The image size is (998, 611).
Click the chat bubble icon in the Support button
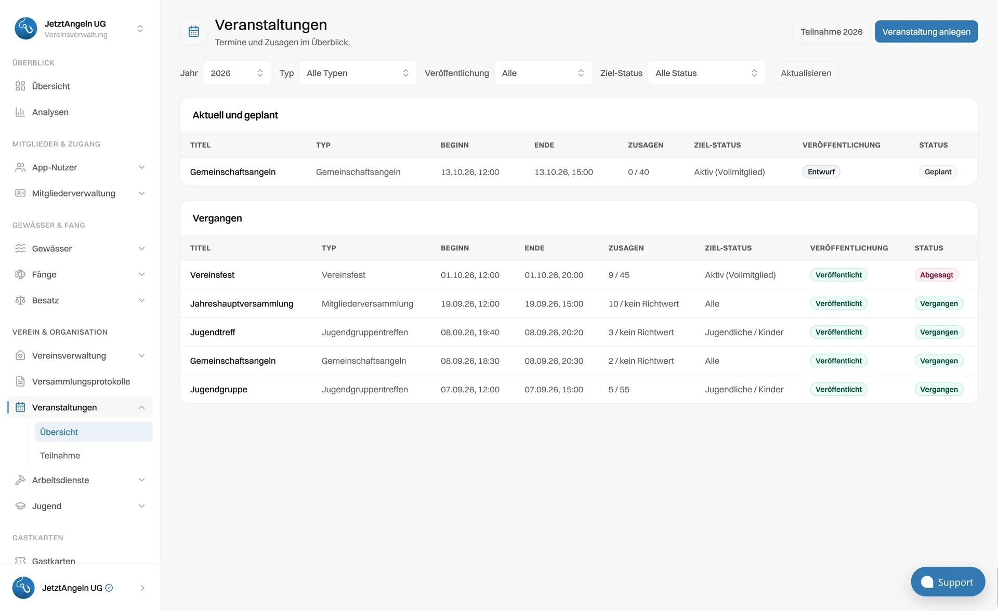pyautogui.click(x=927, y=582)
